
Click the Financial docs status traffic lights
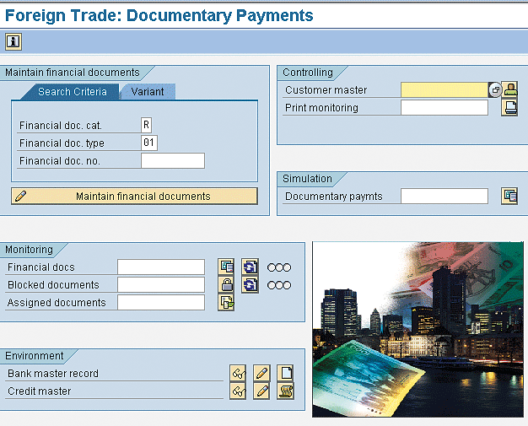[x=279, y=267]
